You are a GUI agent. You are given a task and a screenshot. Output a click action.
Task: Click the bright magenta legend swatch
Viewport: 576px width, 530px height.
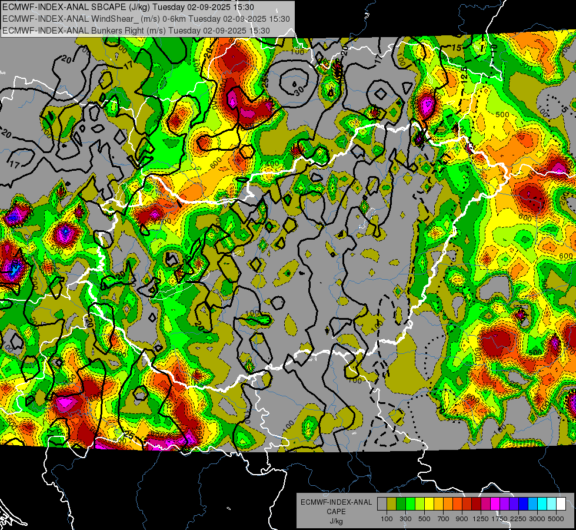coord(495,503)
